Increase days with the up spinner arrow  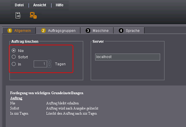(x=49, y=62)
